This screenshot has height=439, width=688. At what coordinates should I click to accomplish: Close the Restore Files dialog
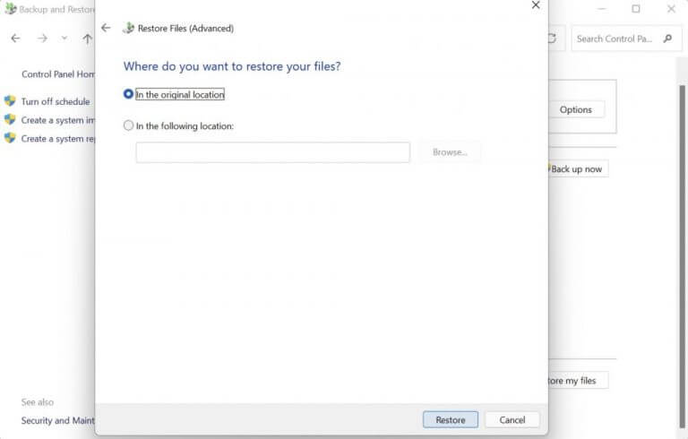(x=536, y=5)
